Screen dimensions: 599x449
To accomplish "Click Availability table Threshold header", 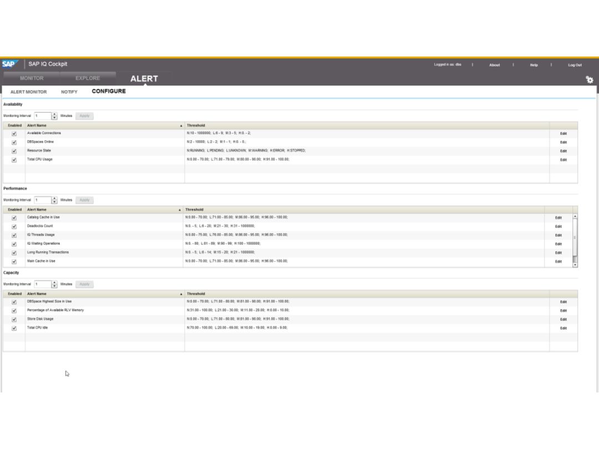I will (x=367, y=126).
